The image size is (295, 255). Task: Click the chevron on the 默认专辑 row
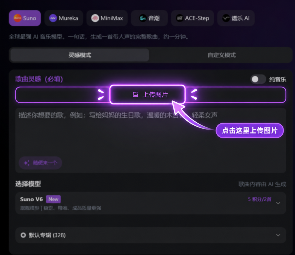(x=278, y=235)
